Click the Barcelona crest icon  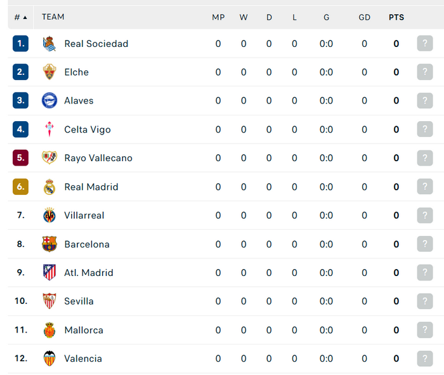(x=49, y=244)
